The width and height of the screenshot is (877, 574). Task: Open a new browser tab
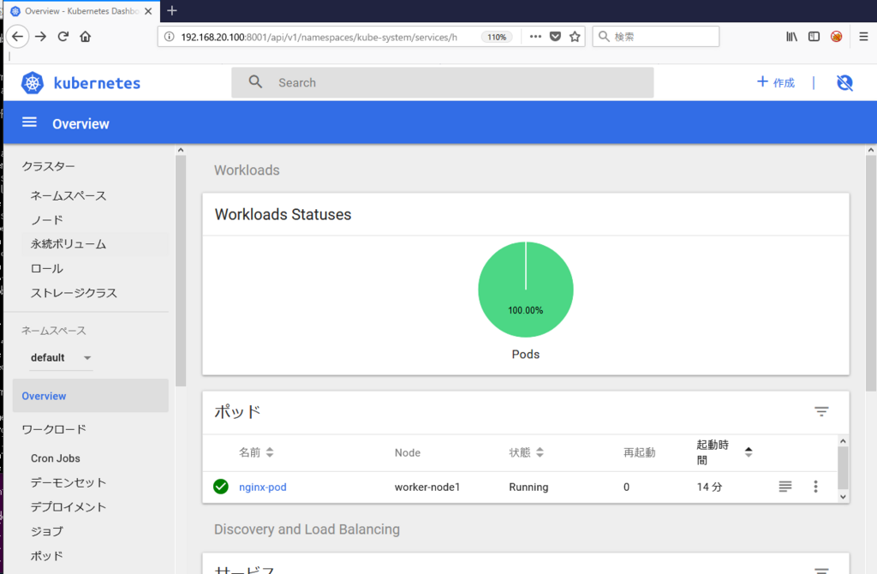click(171, 10)
